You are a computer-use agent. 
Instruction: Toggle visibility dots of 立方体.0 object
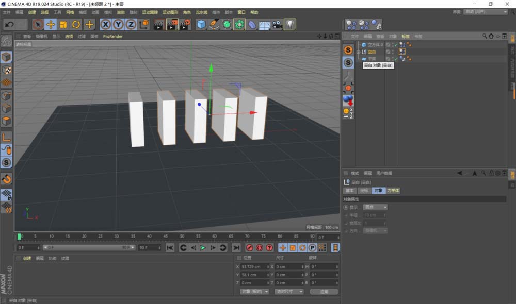coord(393,45)
